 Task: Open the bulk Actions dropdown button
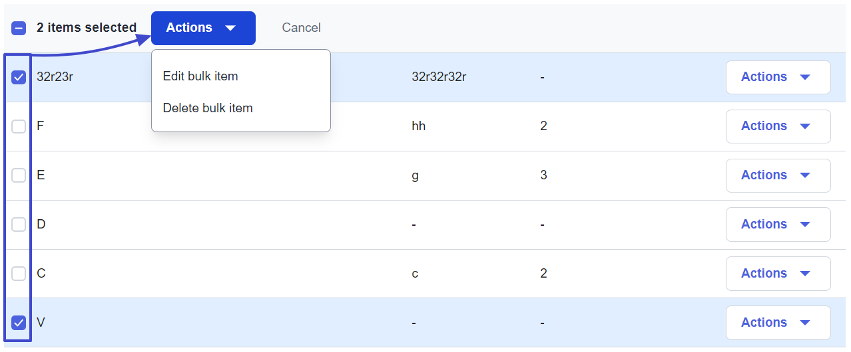[x=203, y=28]
